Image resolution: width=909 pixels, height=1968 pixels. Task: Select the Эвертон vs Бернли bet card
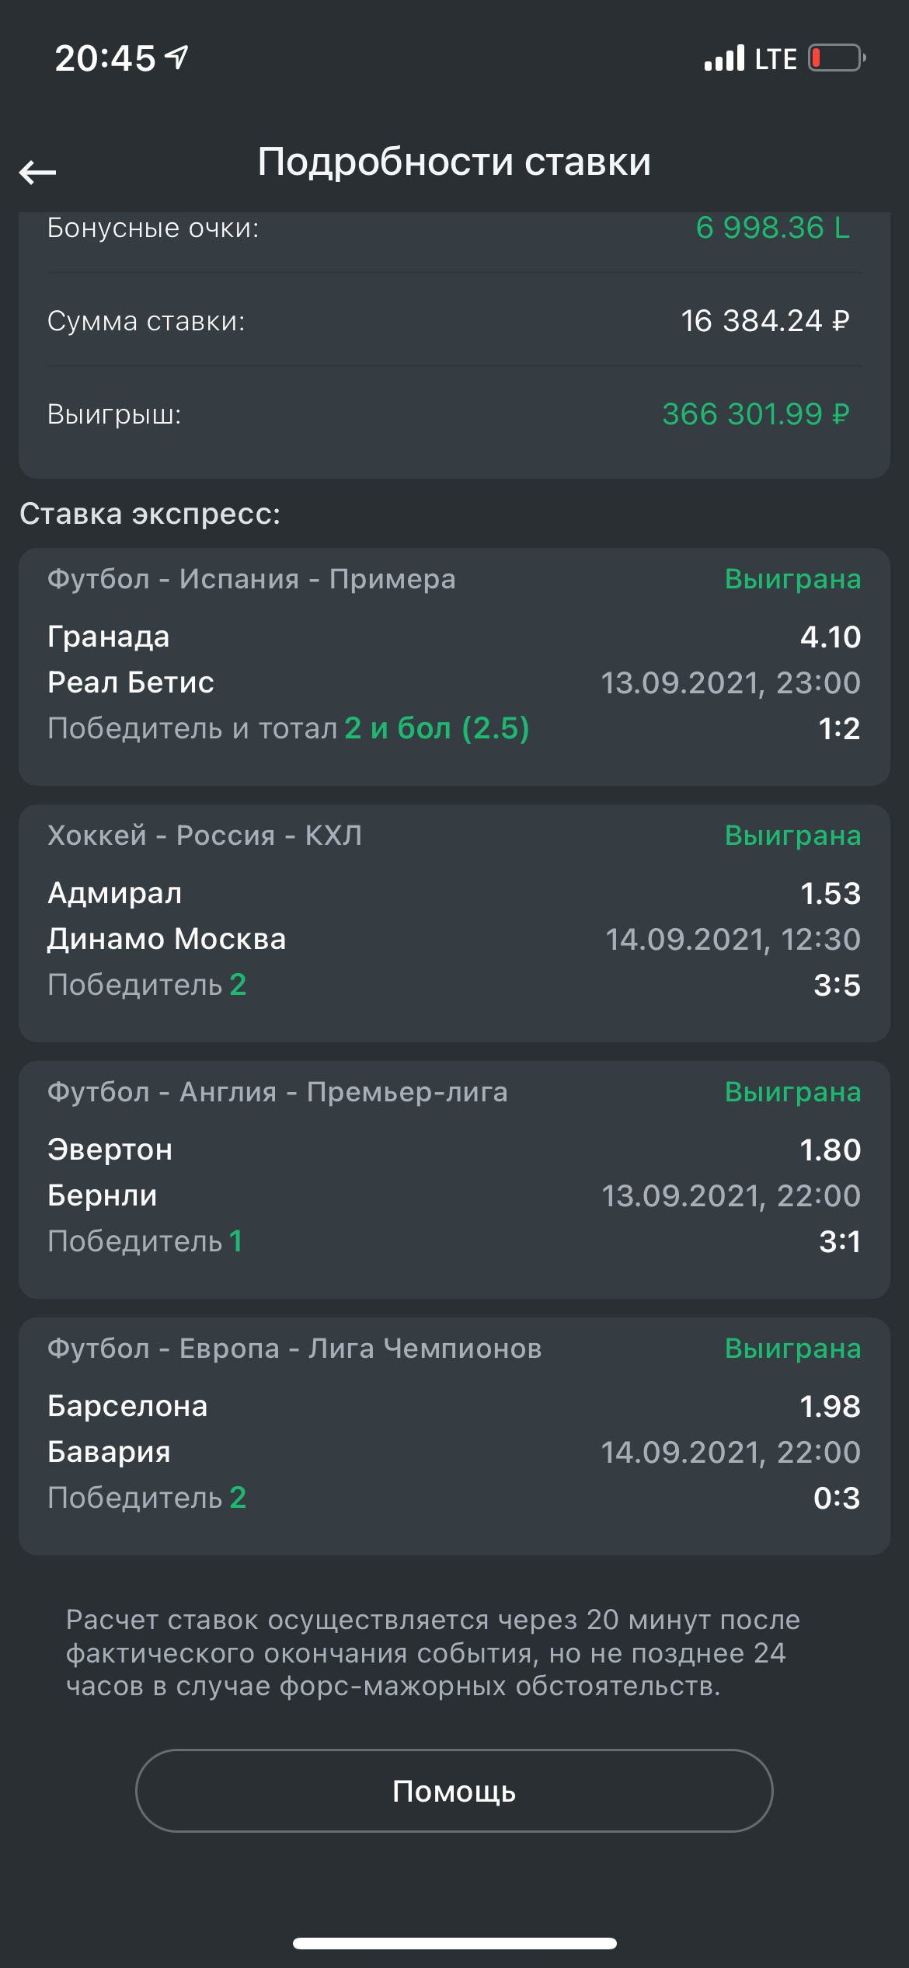pos(454,1180)
